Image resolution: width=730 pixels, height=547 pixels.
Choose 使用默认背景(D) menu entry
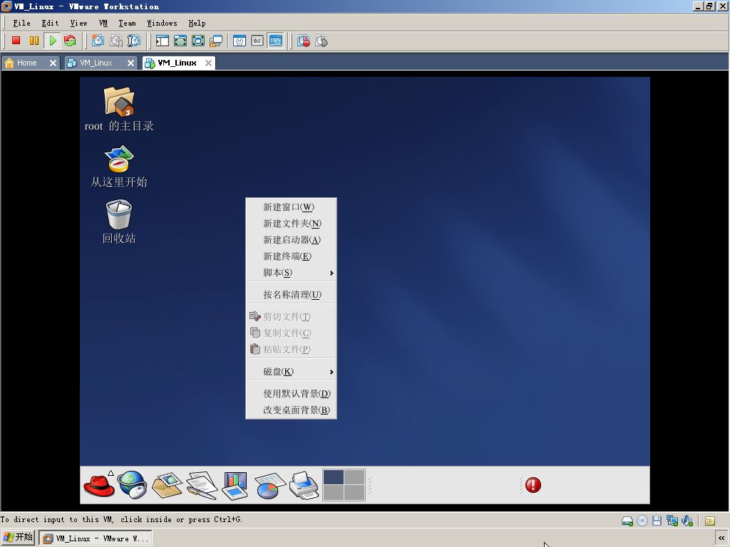click(291, 393)
